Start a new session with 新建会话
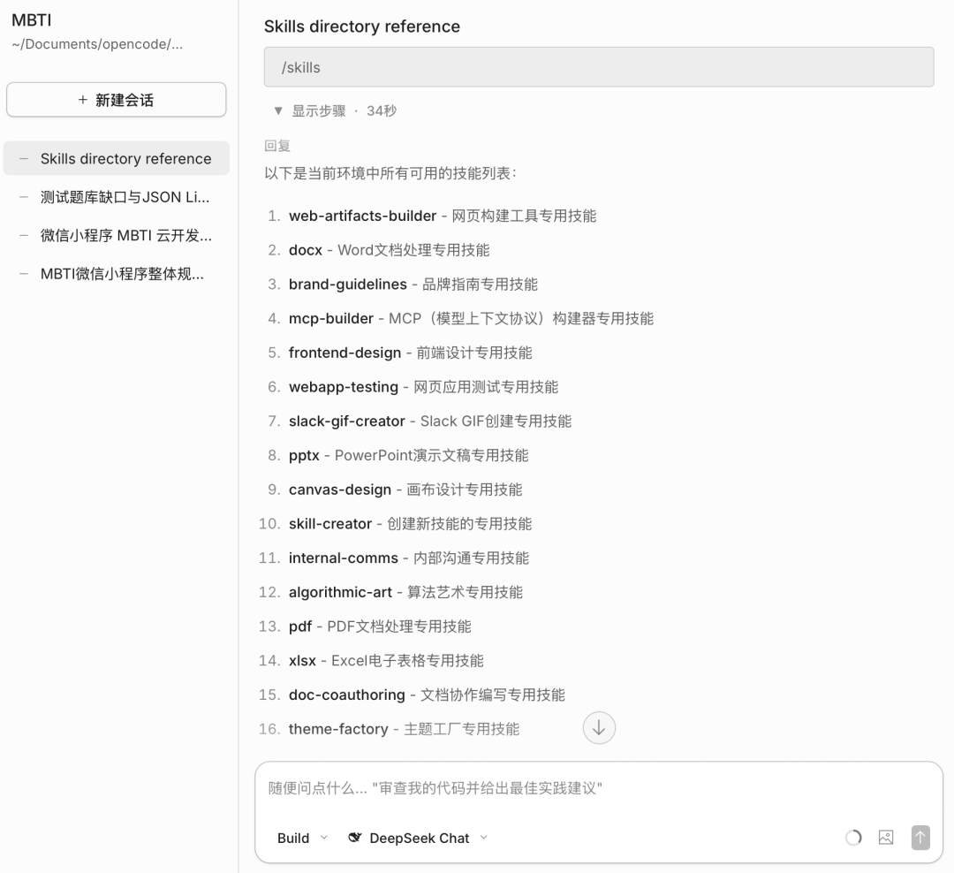 116,99
